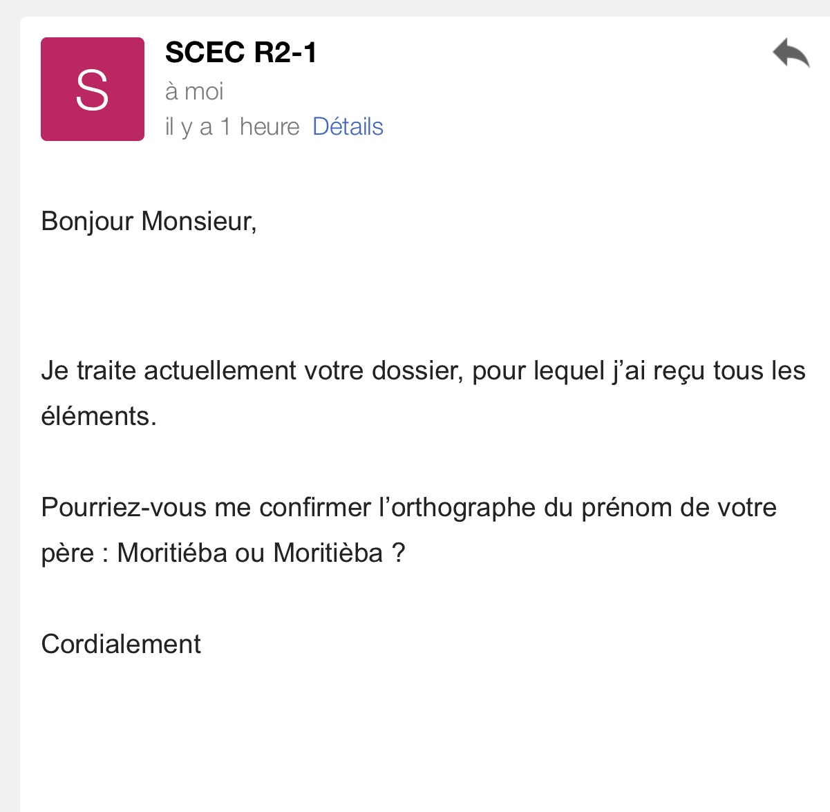Tap the sender name SCEC R2-1
The width and height of the screenshot is (830, 812).
[240, 53]
